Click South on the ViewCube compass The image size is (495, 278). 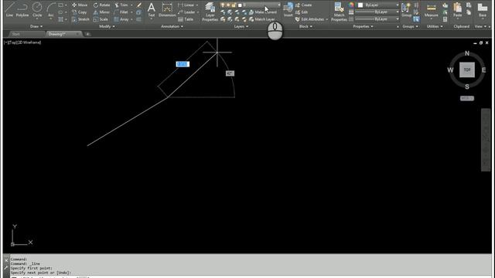click(x=467, y=86)
